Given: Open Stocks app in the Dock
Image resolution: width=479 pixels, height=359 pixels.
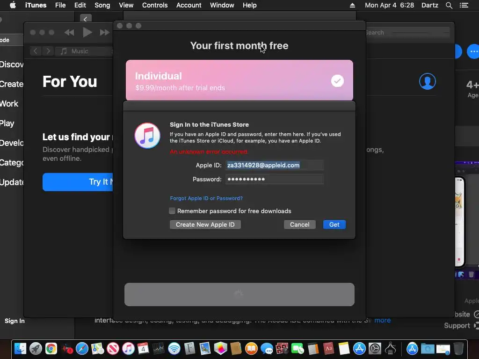Looking at the screenshot, I should pyautogui.click(x=159, y=349).
